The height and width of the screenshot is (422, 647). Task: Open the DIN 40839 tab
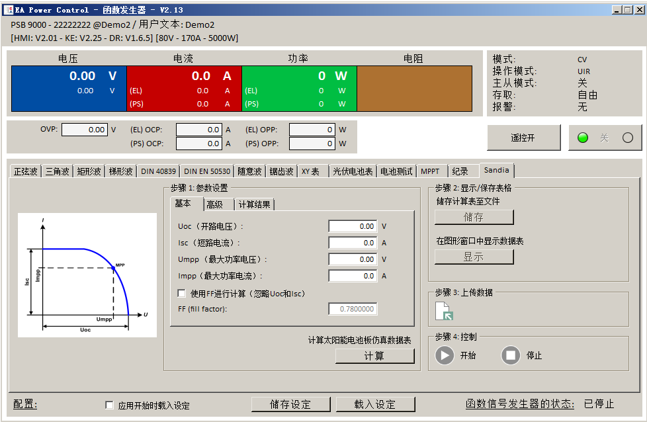(x=159, y=171)
